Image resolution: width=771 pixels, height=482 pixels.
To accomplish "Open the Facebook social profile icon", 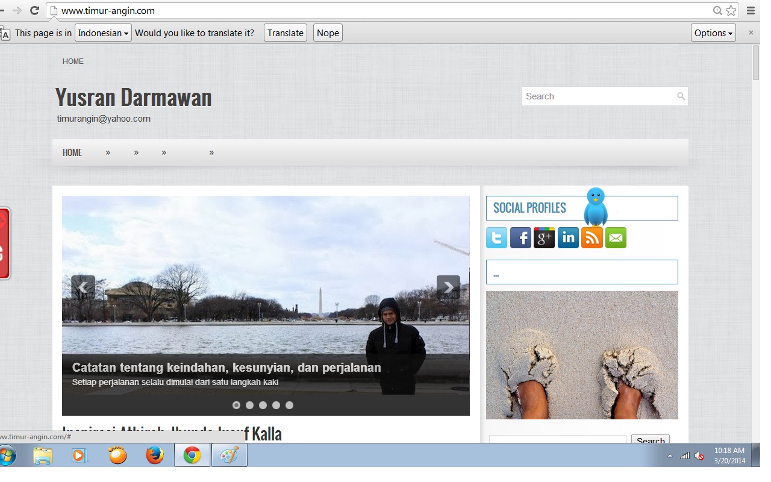I will point(520,238).
